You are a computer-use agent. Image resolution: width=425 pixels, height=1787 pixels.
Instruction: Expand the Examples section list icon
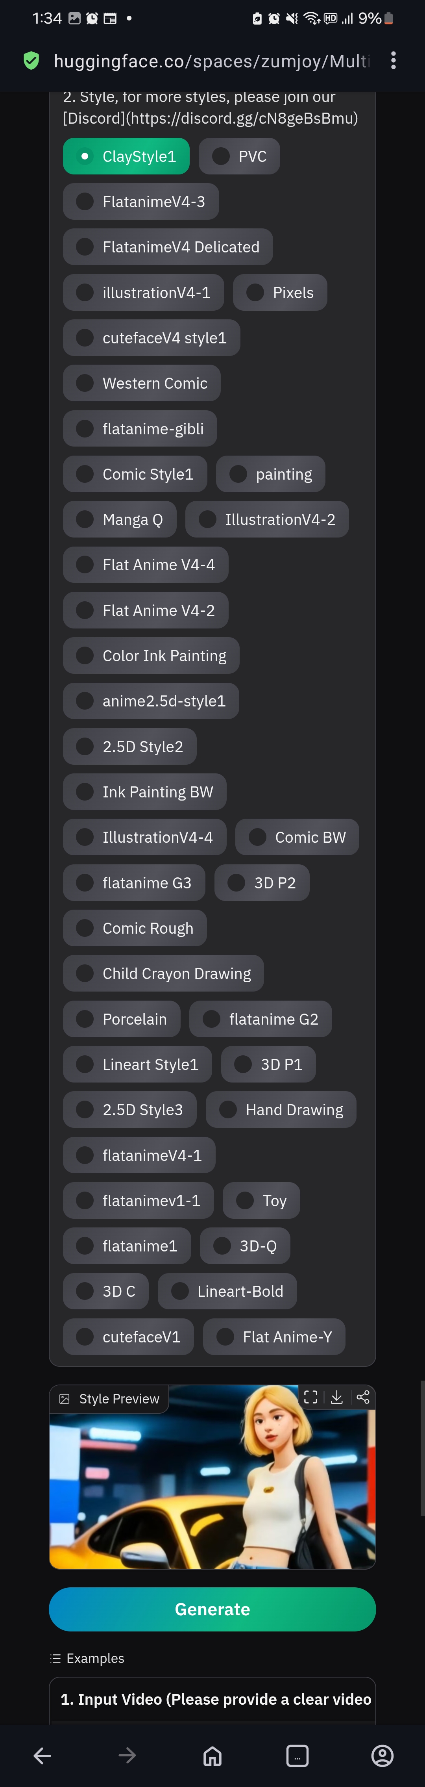pyautogui.click(x=55, y=1659)
